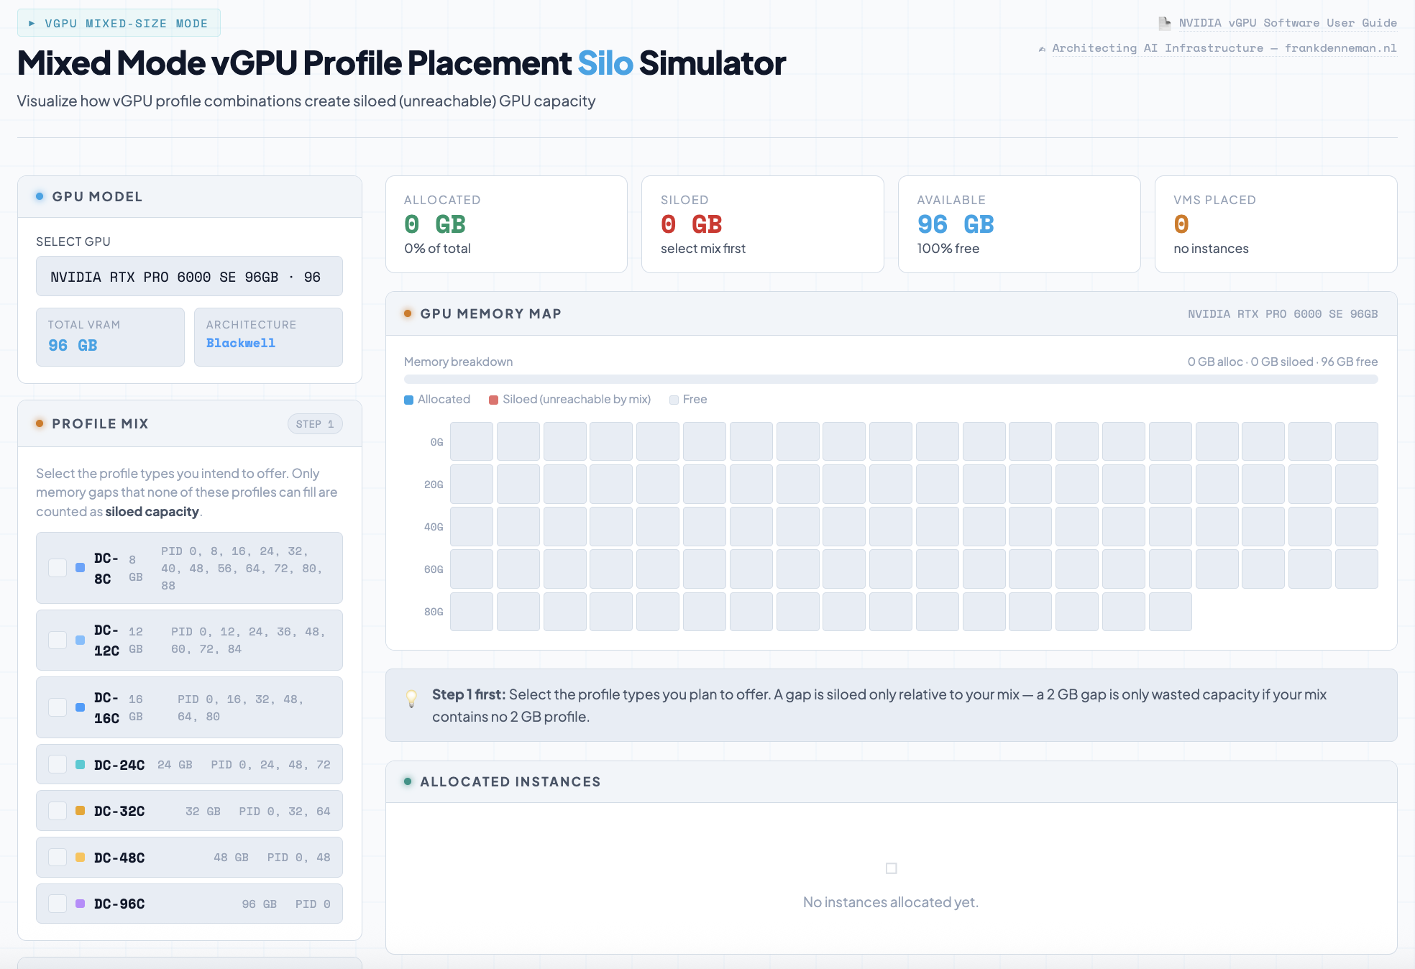
Task: Open the Architecting AI Infrastructure link
Action: pos(1224,48)
